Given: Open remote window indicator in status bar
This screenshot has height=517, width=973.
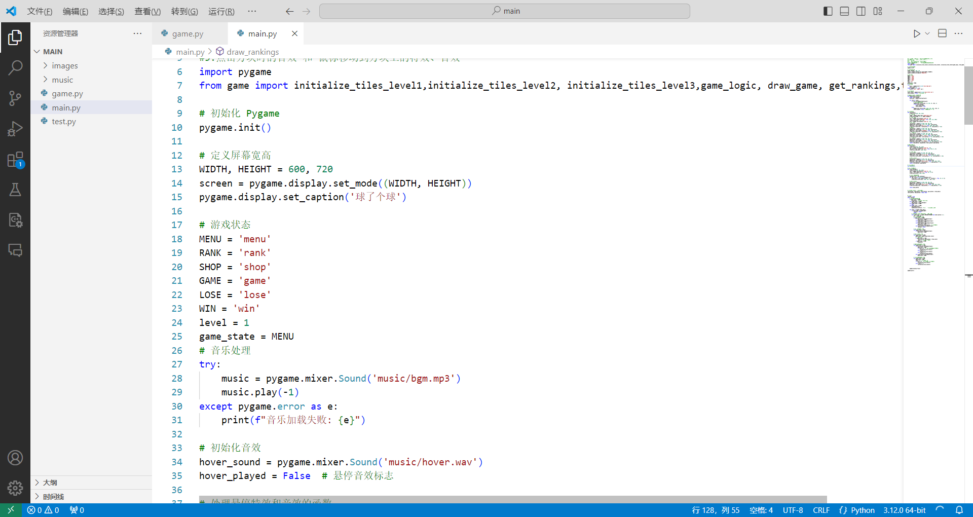Looking at the screenshot, I should click(x=11, y=510).
